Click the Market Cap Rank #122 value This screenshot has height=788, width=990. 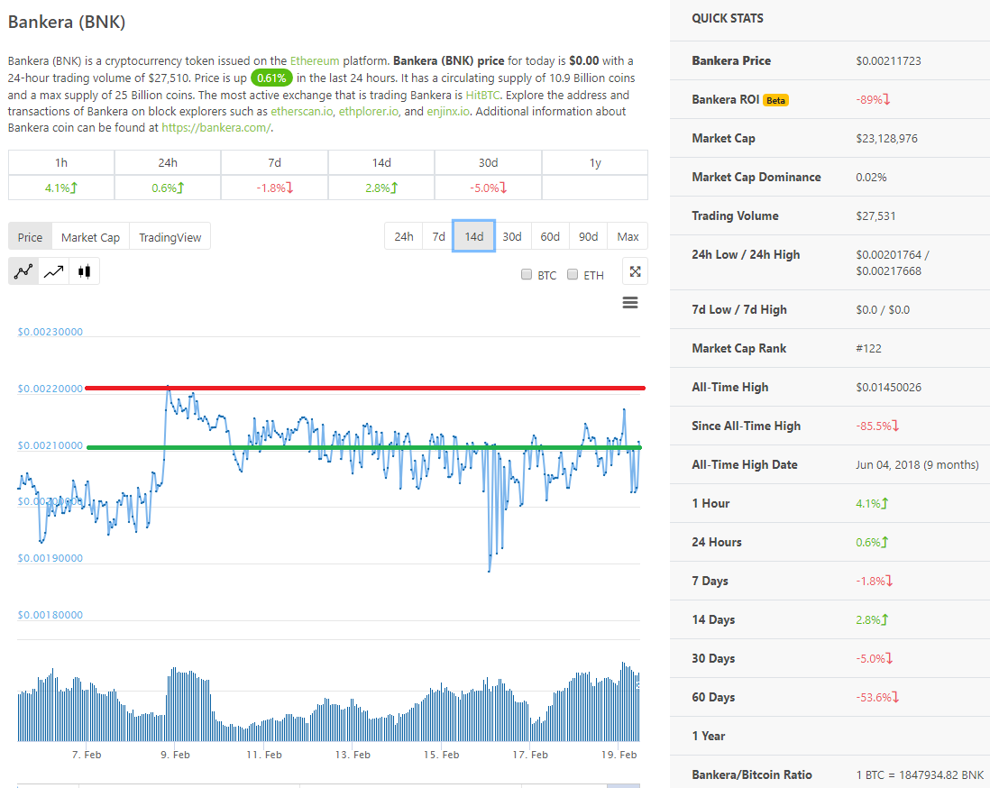(868, 348)
